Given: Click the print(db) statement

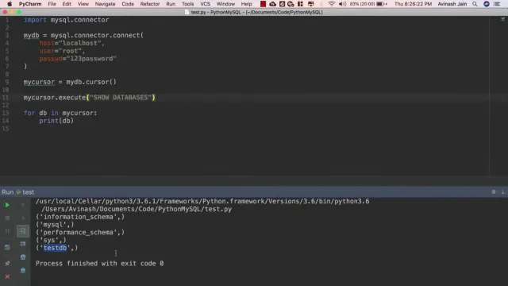Looking at the screenshot, I should (x=56, y=121).
